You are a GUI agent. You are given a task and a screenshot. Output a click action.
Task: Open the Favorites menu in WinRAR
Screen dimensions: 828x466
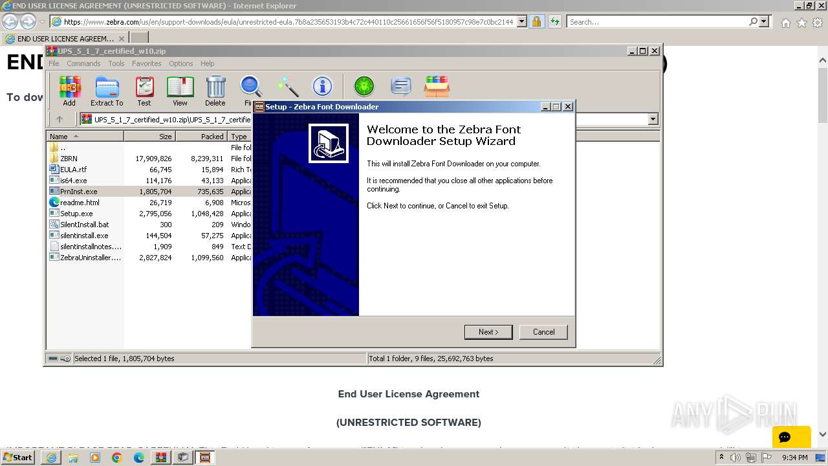(x=147, y=63)
